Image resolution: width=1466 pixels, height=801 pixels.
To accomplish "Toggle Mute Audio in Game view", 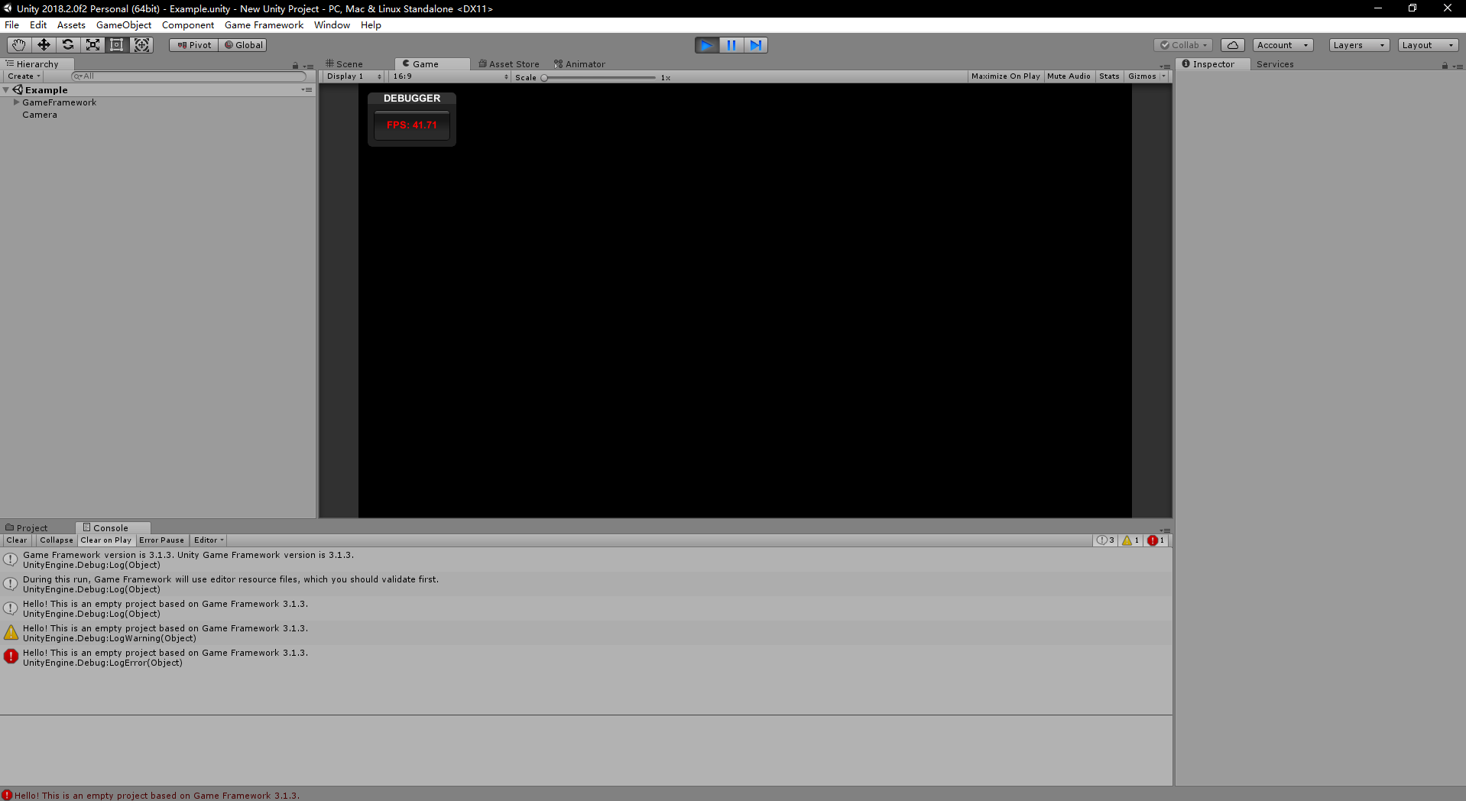I will (x=1069, y=76).
